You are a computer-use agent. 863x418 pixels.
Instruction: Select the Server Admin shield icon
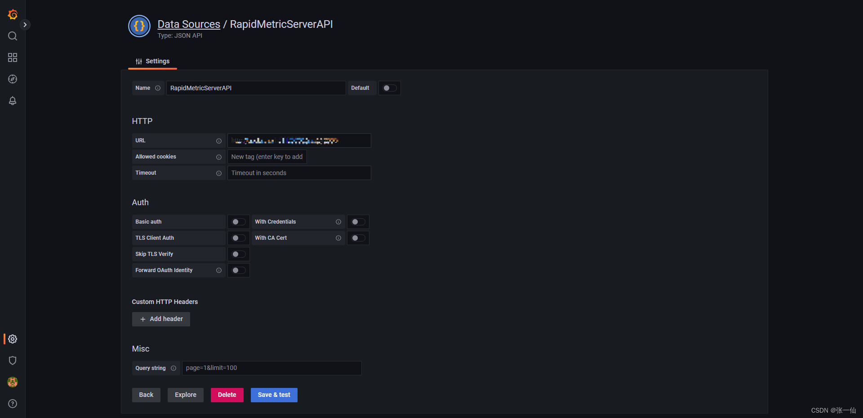pos(12,361)
